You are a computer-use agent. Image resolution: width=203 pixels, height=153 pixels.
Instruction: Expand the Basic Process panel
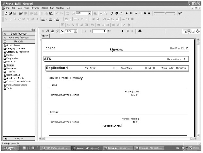[x=19, y=34]
